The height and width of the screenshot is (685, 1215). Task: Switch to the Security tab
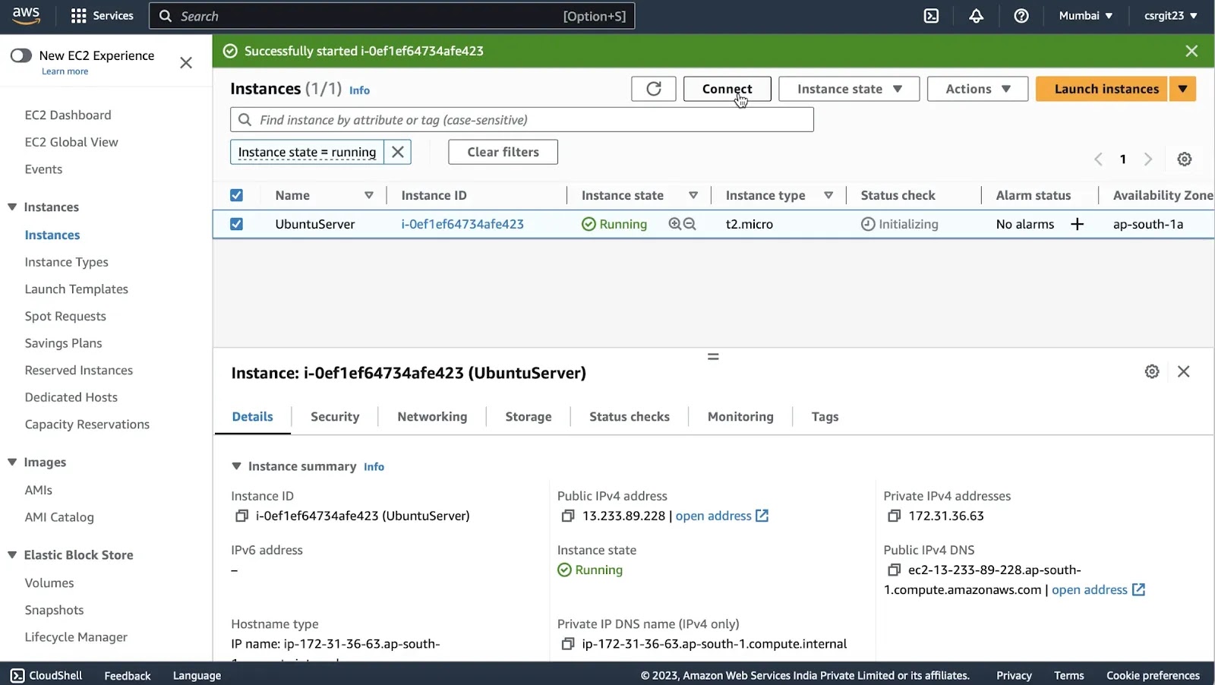(335, 416)
